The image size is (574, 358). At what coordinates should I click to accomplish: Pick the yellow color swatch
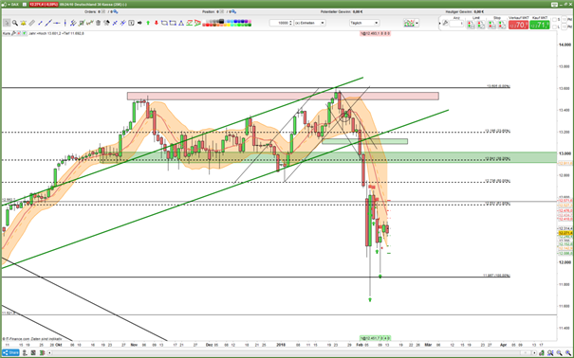(x=229, y=25)
